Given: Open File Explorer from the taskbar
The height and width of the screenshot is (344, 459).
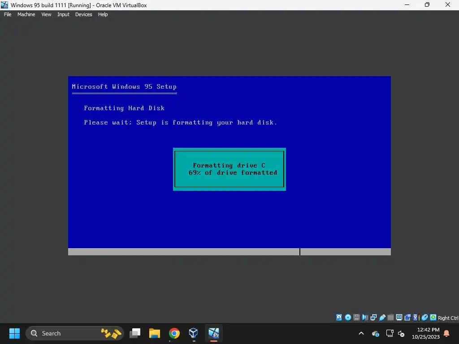Looking at the screenshot, I should pyautogui.click(x=155, y=333).
